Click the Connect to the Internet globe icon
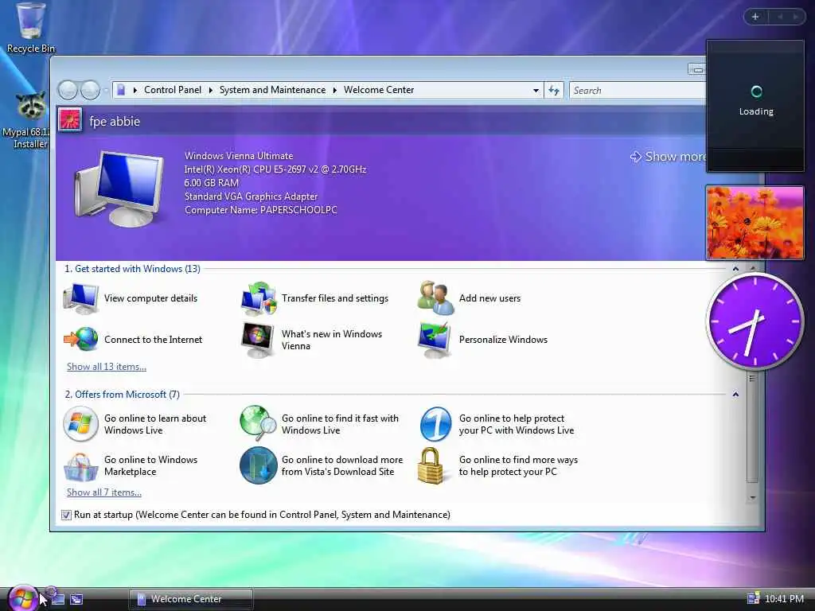815x611 pixels. [80, 339]
